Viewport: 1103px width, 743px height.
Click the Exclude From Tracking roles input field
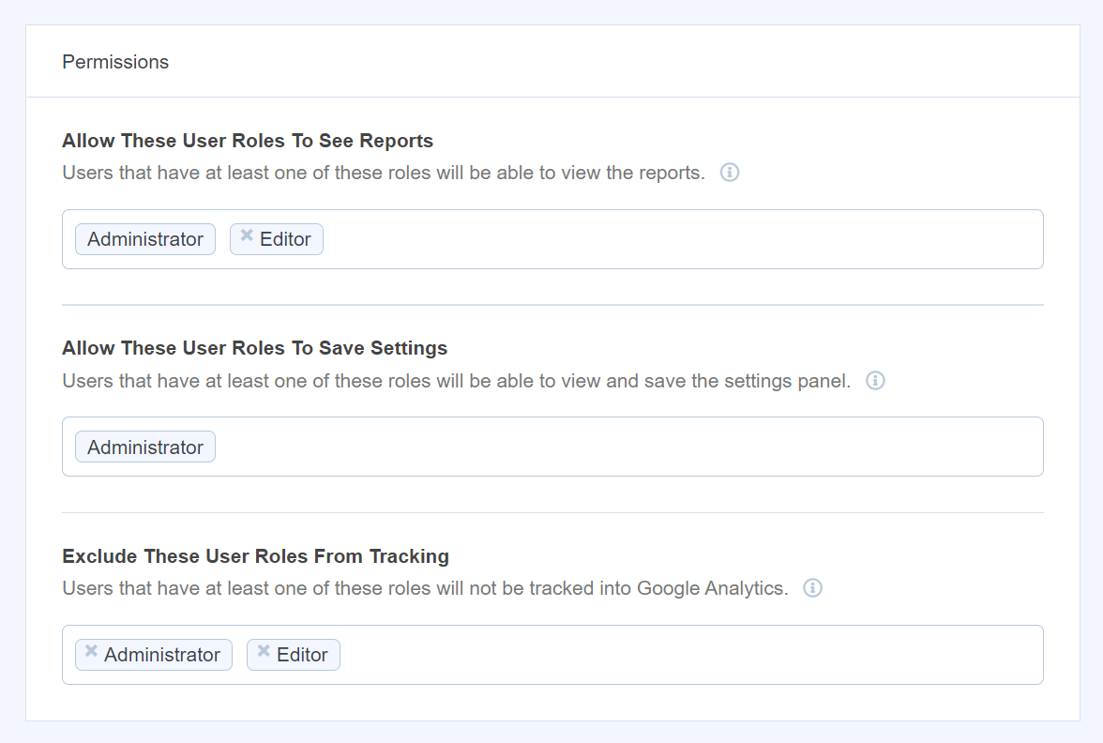[x=552, y=655]
